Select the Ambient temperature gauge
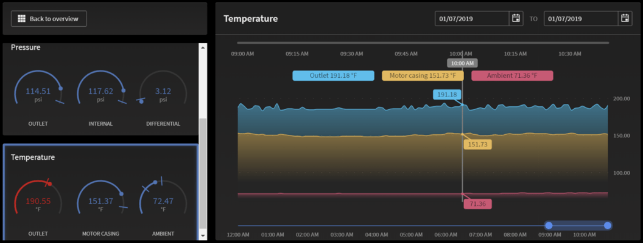643x243 pixels. point(163,204)
